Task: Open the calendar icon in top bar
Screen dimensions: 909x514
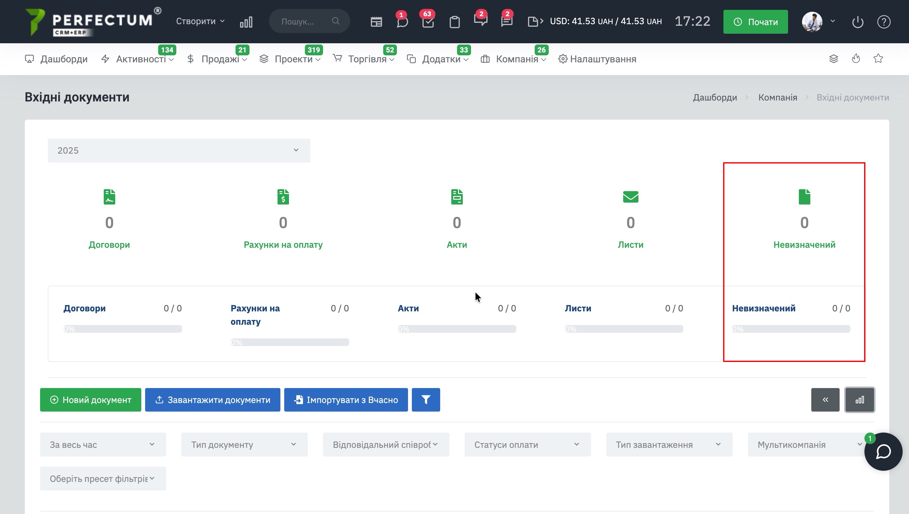Action: point(376,22)
